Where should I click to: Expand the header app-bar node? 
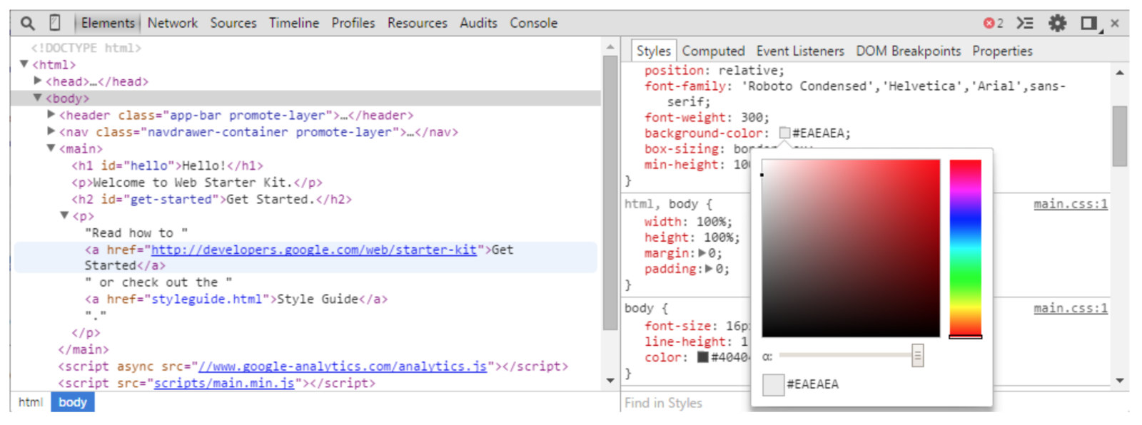pos(51,114)
